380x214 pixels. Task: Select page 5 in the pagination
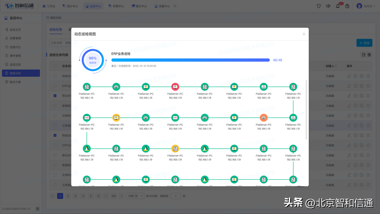(91, 196)
